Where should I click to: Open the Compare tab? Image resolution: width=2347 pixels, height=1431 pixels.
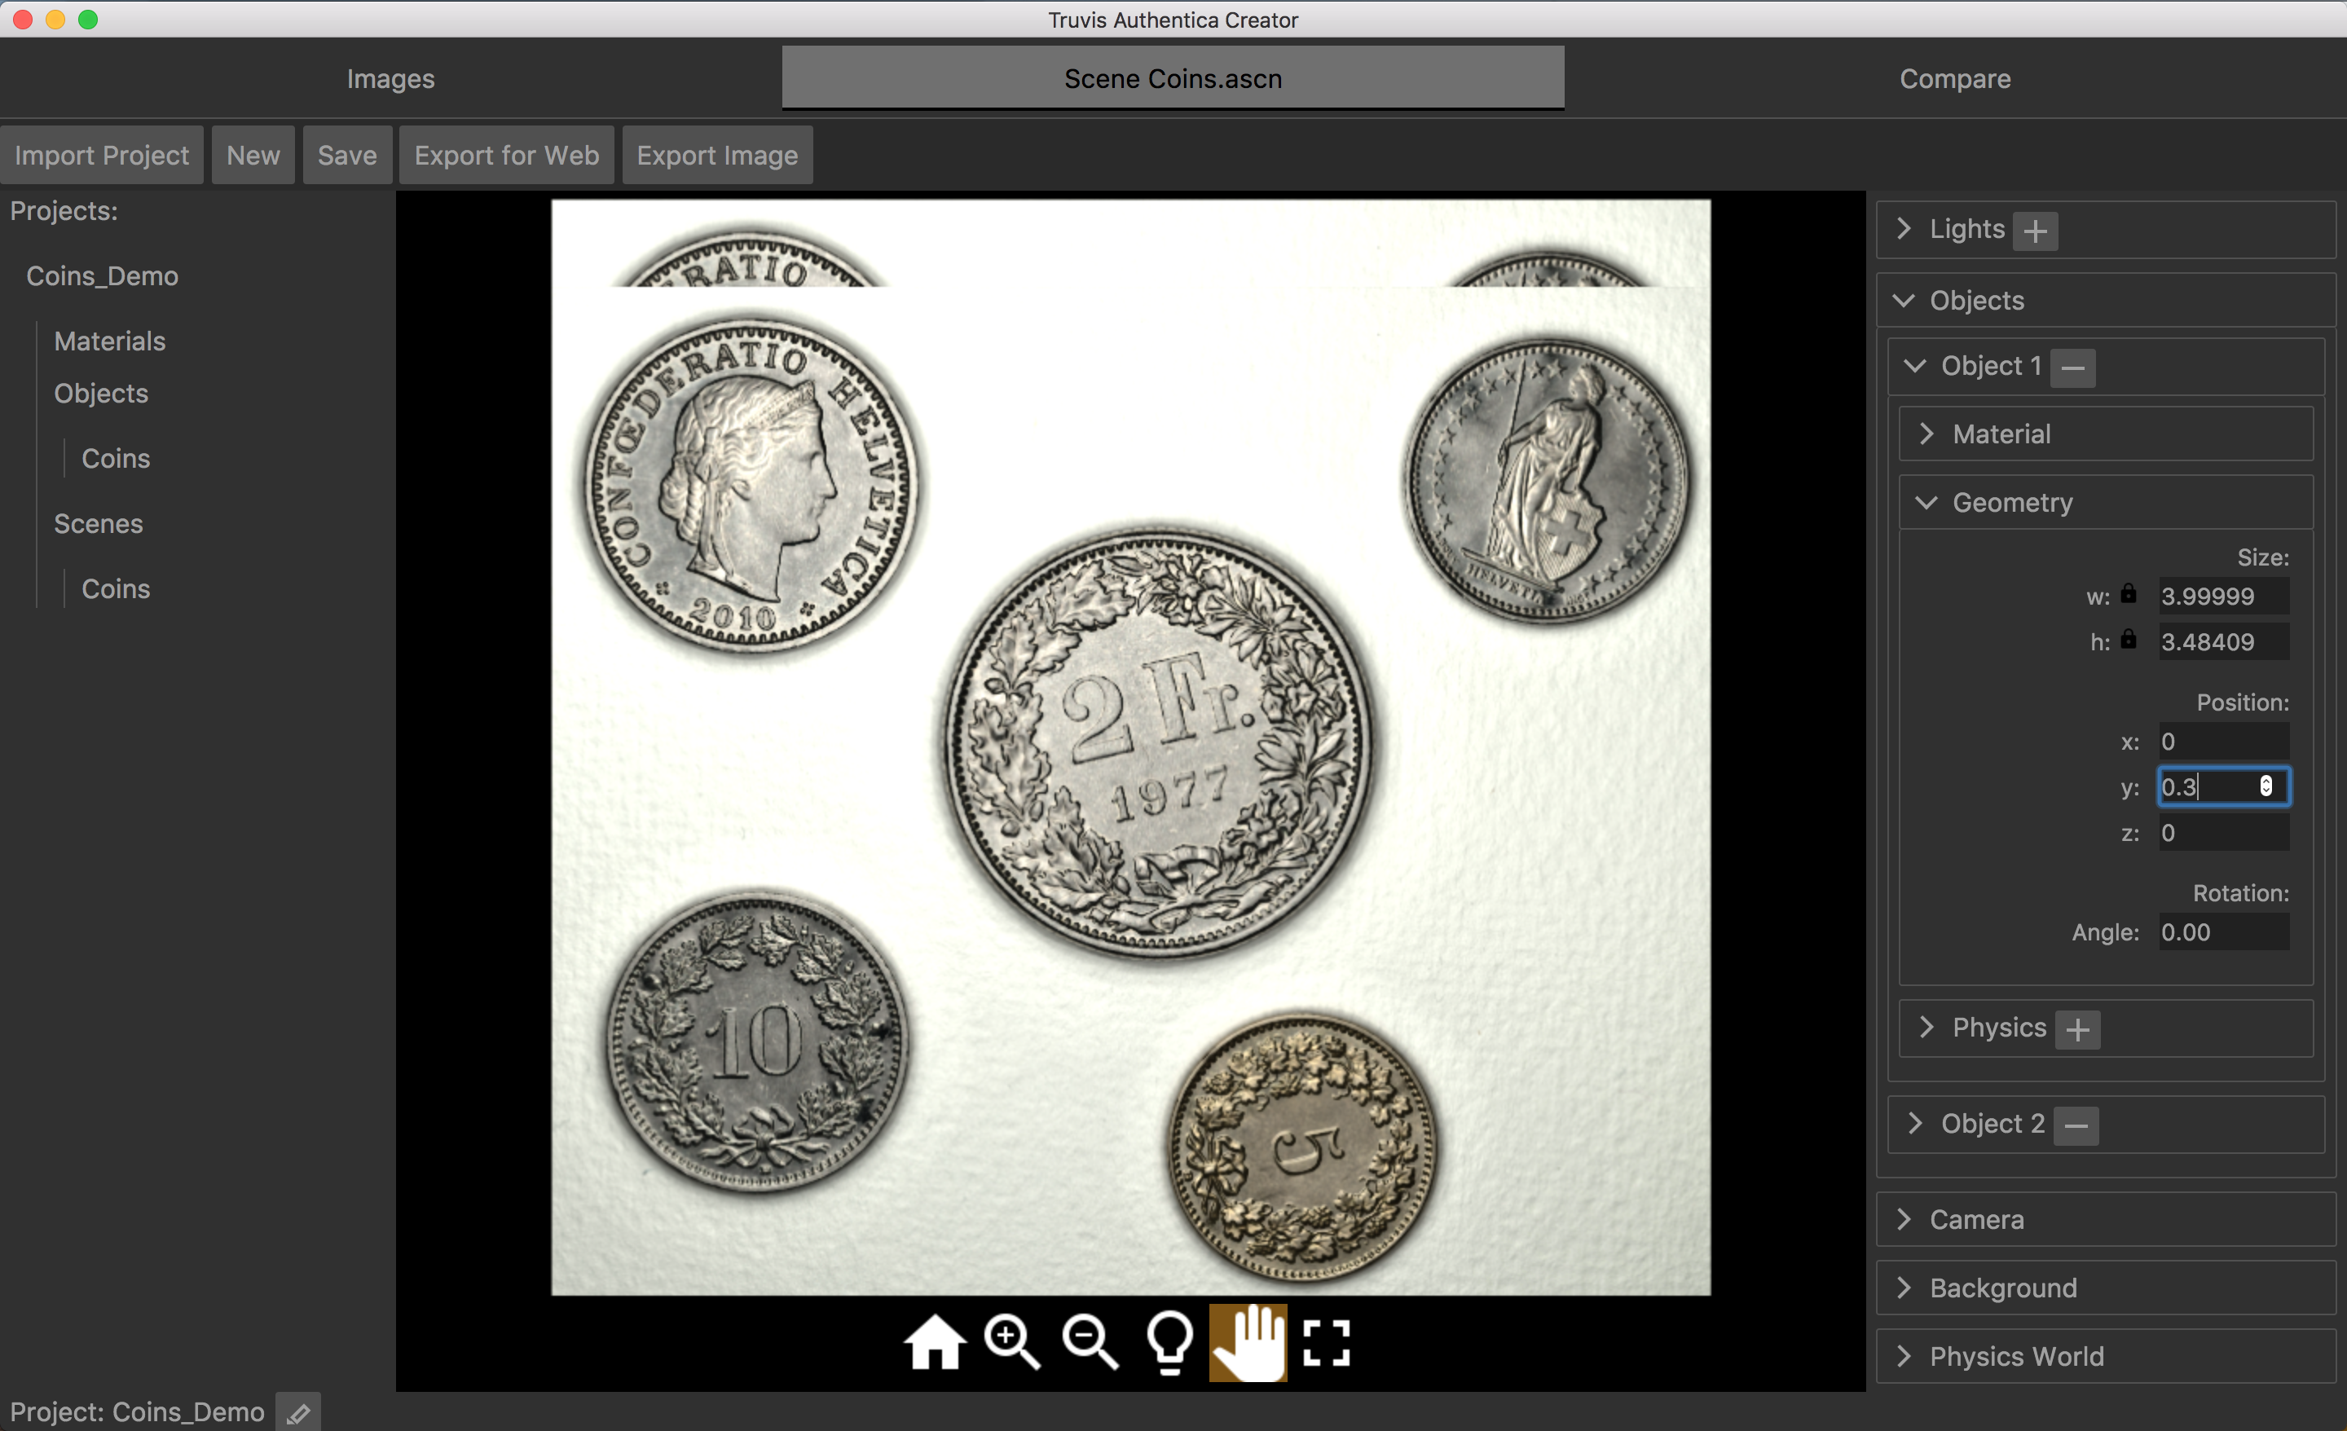tap(1956, 78)
